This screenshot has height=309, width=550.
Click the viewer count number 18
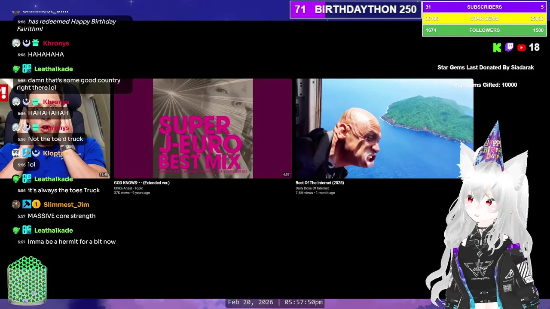click(534, 48)
